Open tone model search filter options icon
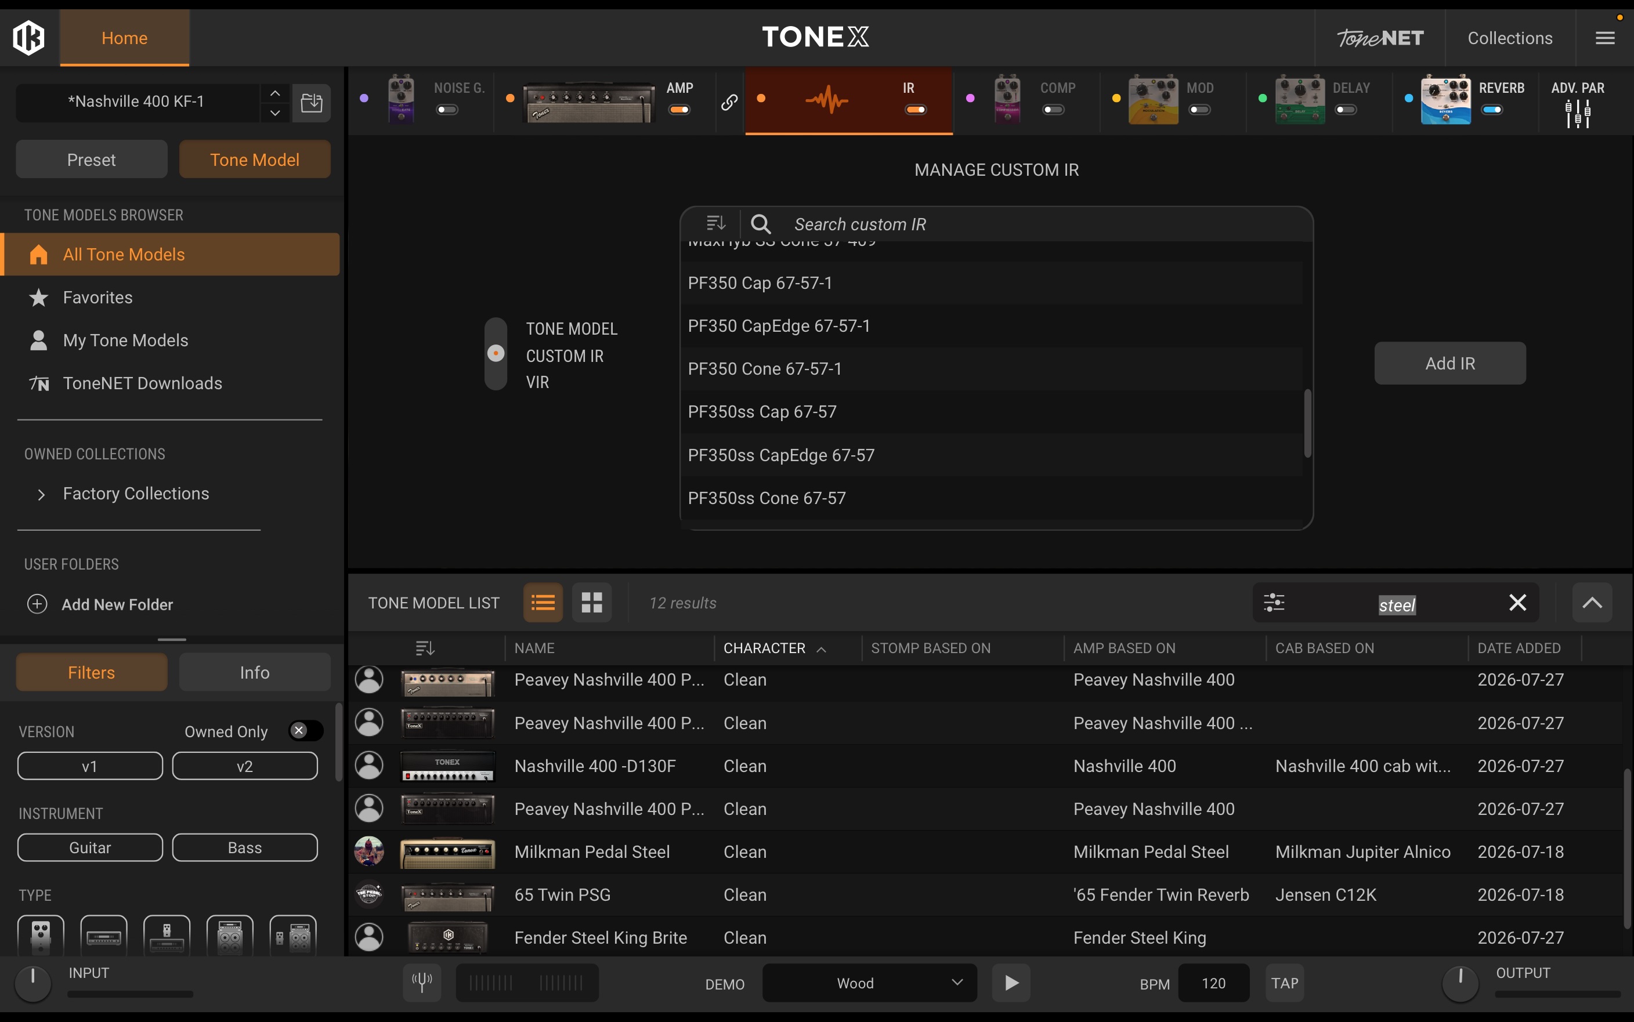This screenshot has width=1634, height=1022. (x=1274, y=602)
